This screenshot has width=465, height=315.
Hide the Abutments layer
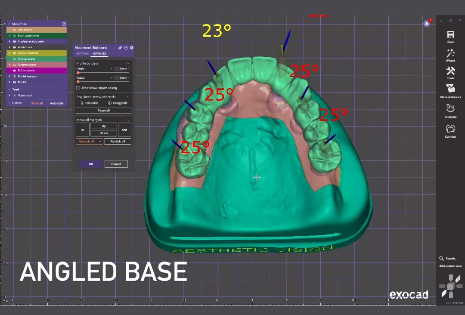(x=14, y=47)
